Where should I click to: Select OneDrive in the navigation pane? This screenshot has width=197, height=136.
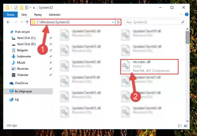21,83
